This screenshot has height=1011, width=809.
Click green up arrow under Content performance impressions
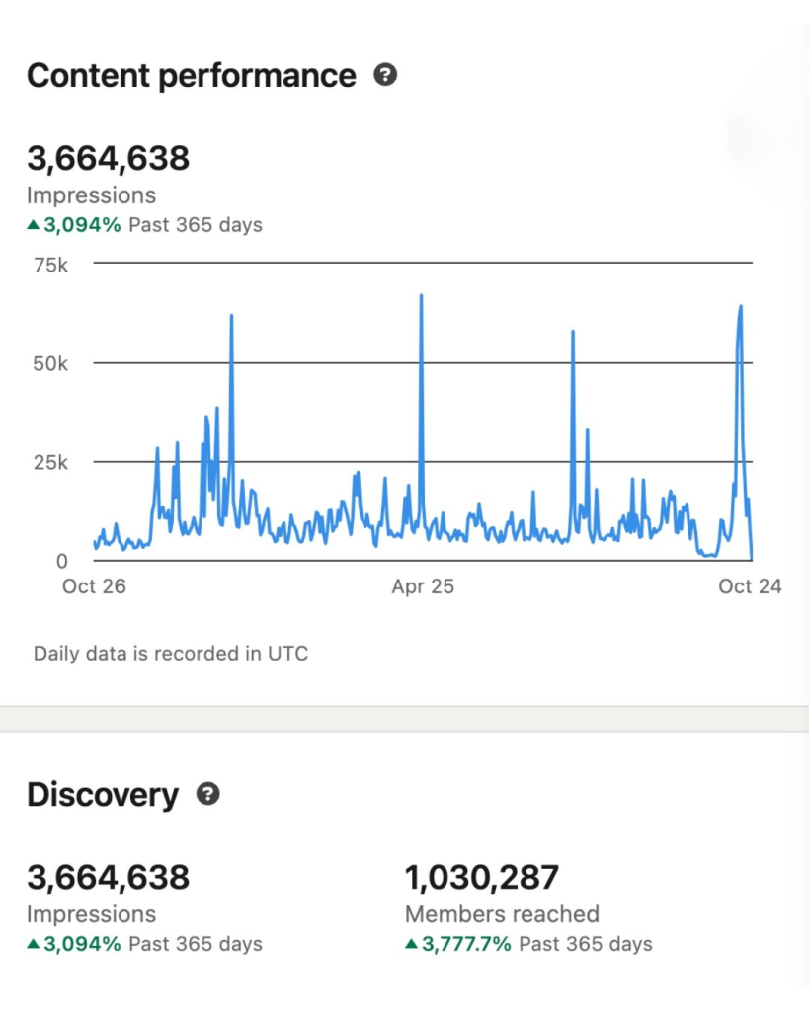pos(34,225)
